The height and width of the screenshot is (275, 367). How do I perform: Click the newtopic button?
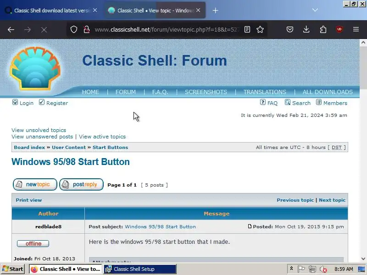(35, 185)
